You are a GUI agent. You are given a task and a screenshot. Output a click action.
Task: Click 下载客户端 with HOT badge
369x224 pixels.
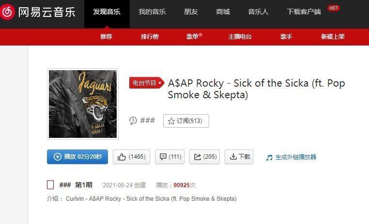click(x=304, y=12)
